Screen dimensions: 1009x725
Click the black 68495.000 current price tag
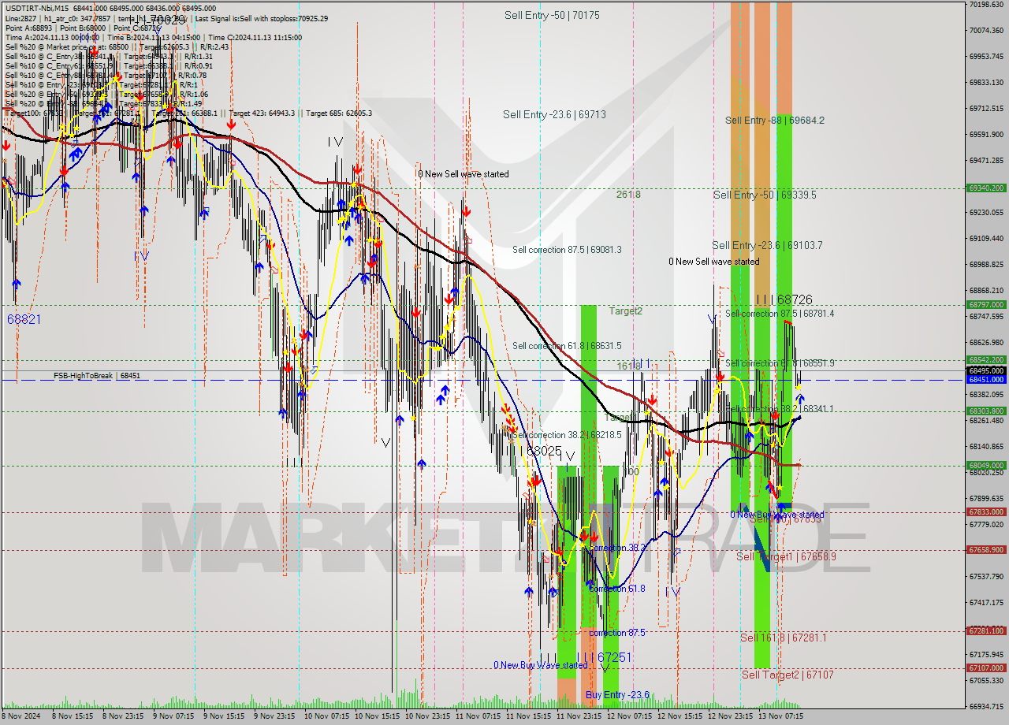click(x=986, y=370)
